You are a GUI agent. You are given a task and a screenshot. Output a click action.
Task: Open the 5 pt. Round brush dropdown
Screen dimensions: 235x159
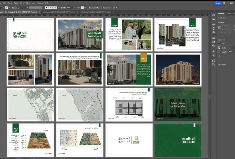pyautogui.click(x=58, y=8)
